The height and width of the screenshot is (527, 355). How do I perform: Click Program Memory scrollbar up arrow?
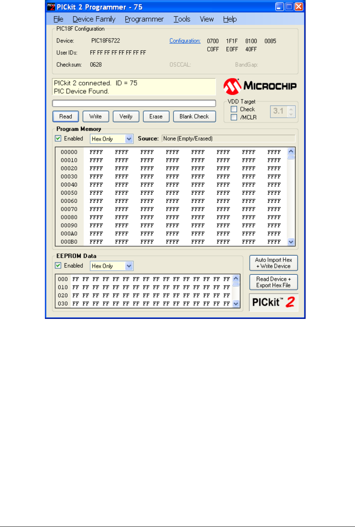point(291,151)
